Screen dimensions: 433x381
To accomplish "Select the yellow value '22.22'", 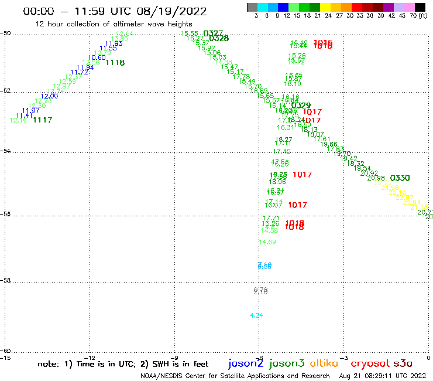I will tap(383, 183).
